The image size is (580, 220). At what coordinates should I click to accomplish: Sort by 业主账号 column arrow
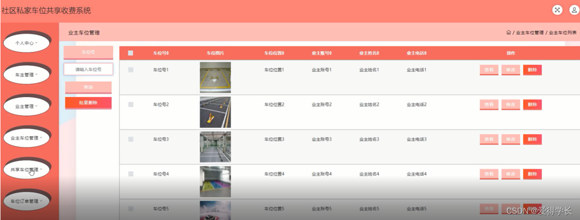330,53
